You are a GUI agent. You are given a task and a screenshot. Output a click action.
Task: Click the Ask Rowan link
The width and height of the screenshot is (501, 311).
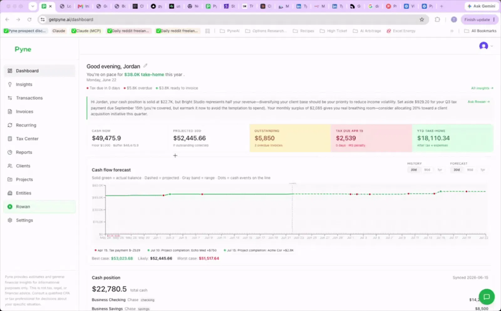pos(478,102)
